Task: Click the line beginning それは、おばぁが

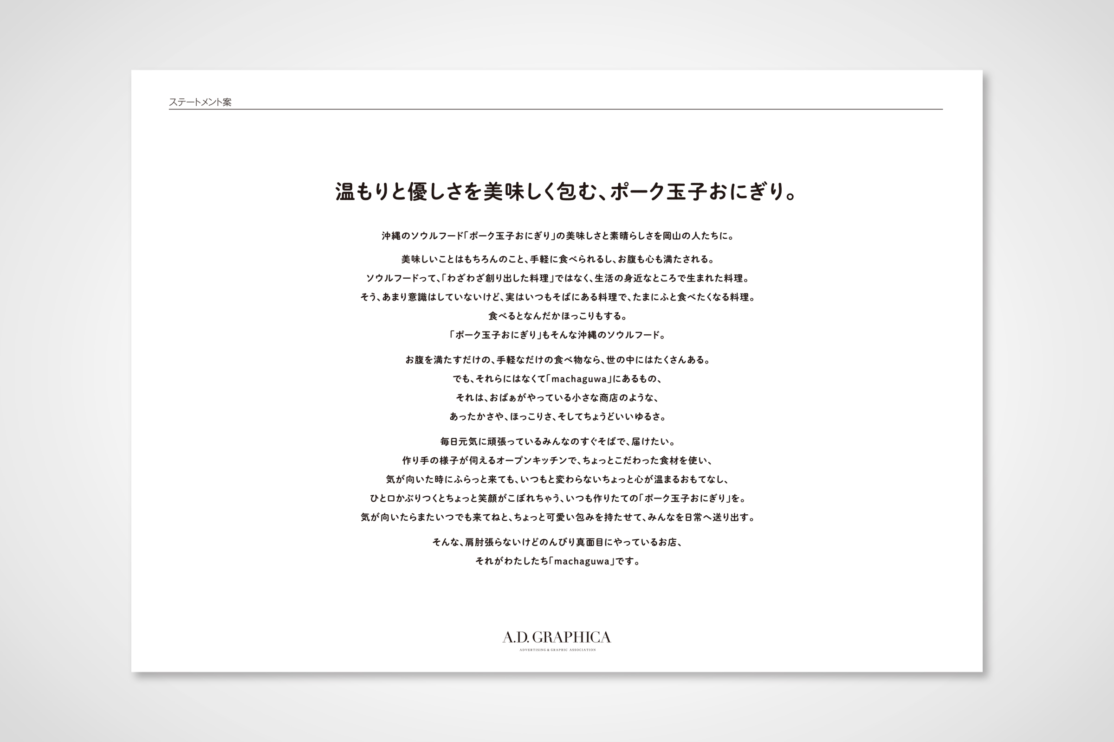Action: tap(557, 398)
